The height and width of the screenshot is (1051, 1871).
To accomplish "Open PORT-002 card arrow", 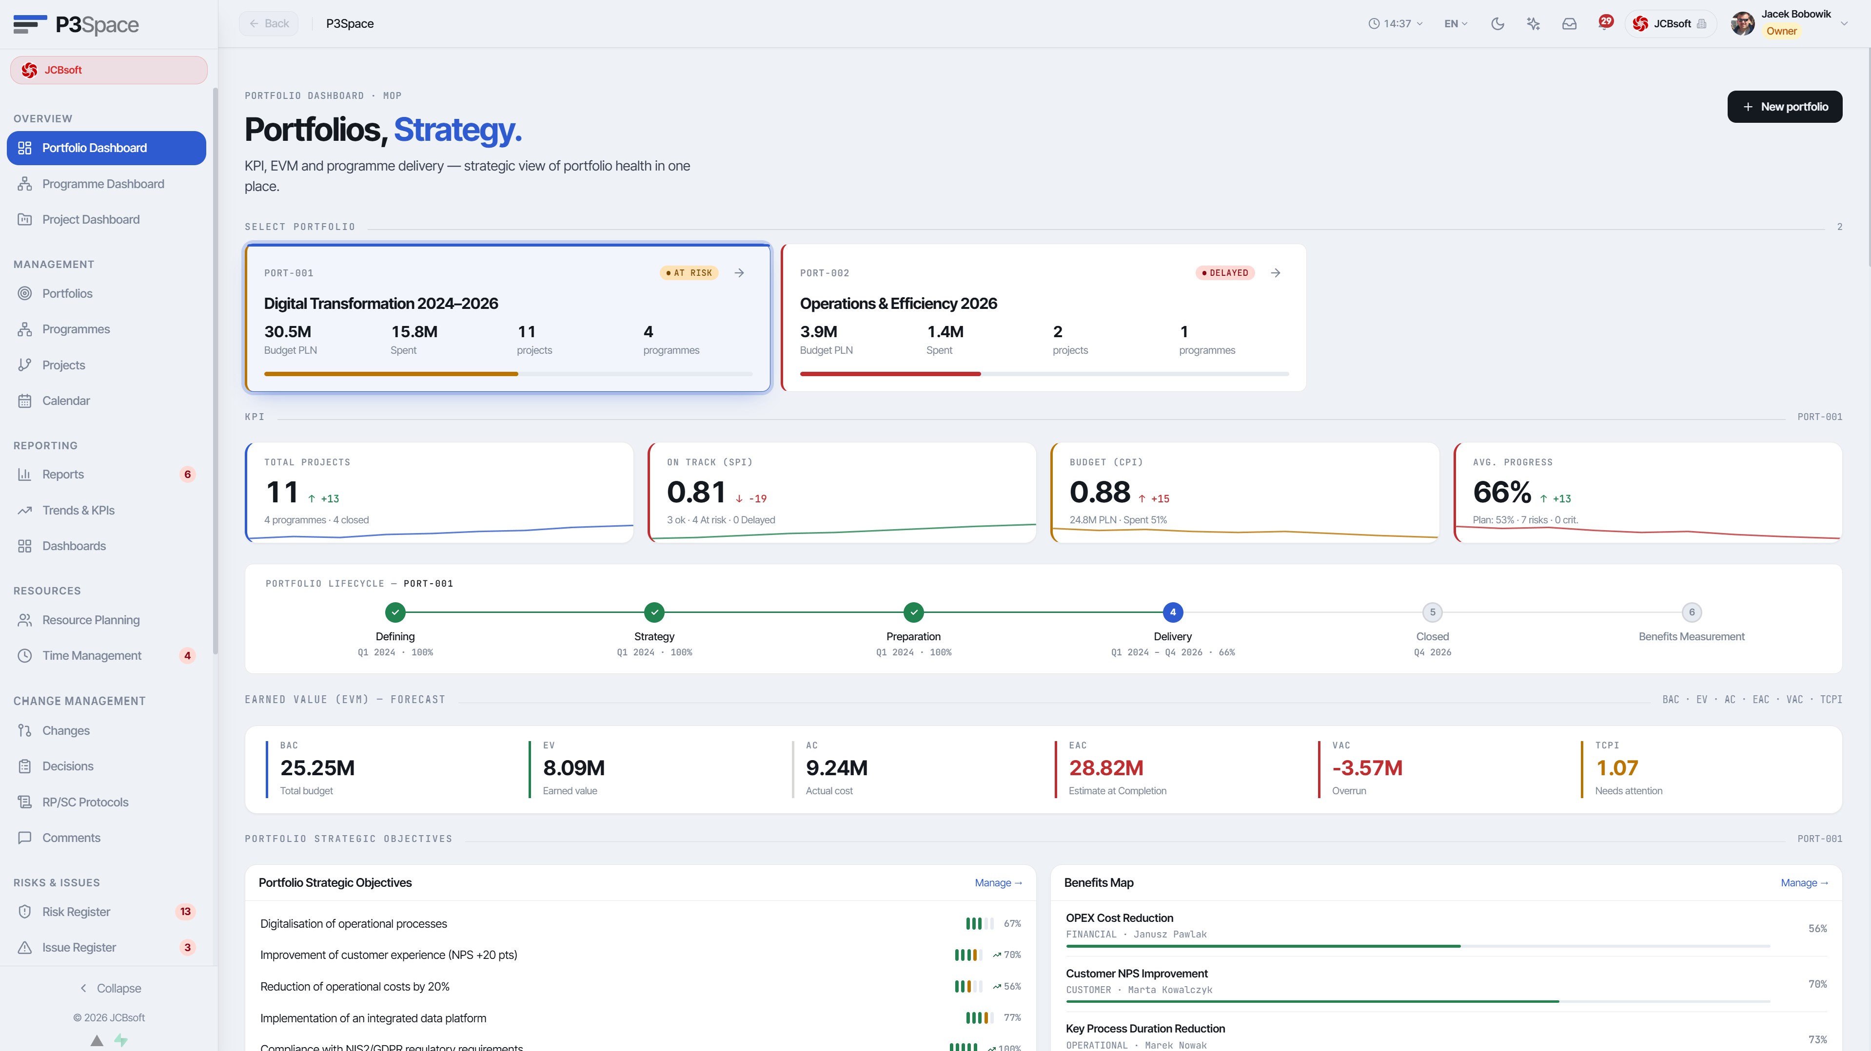I will pyautogui.click(x=1276, y=273).
